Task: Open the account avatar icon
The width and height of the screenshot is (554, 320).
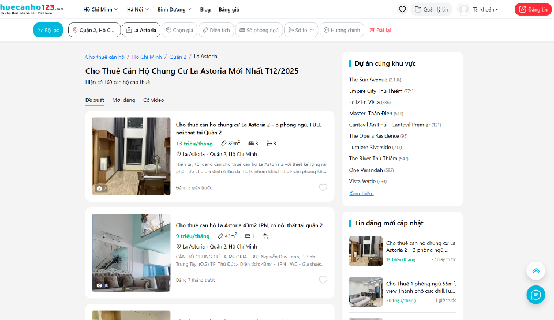Action: pos(463,10)
